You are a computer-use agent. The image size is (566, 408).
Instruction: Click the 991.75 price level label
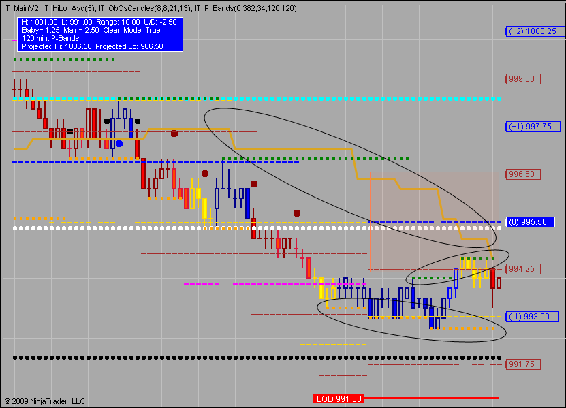[523, 364]
